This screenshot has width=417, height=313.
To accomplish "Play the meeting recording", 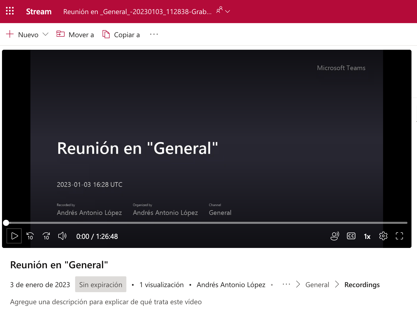I will point(14,236).
